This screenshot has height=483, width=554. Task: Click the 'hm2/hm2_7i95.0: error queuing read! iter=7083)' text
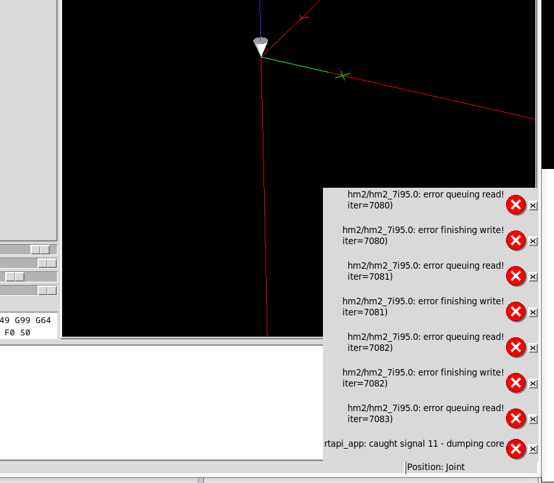click(426, 413)
